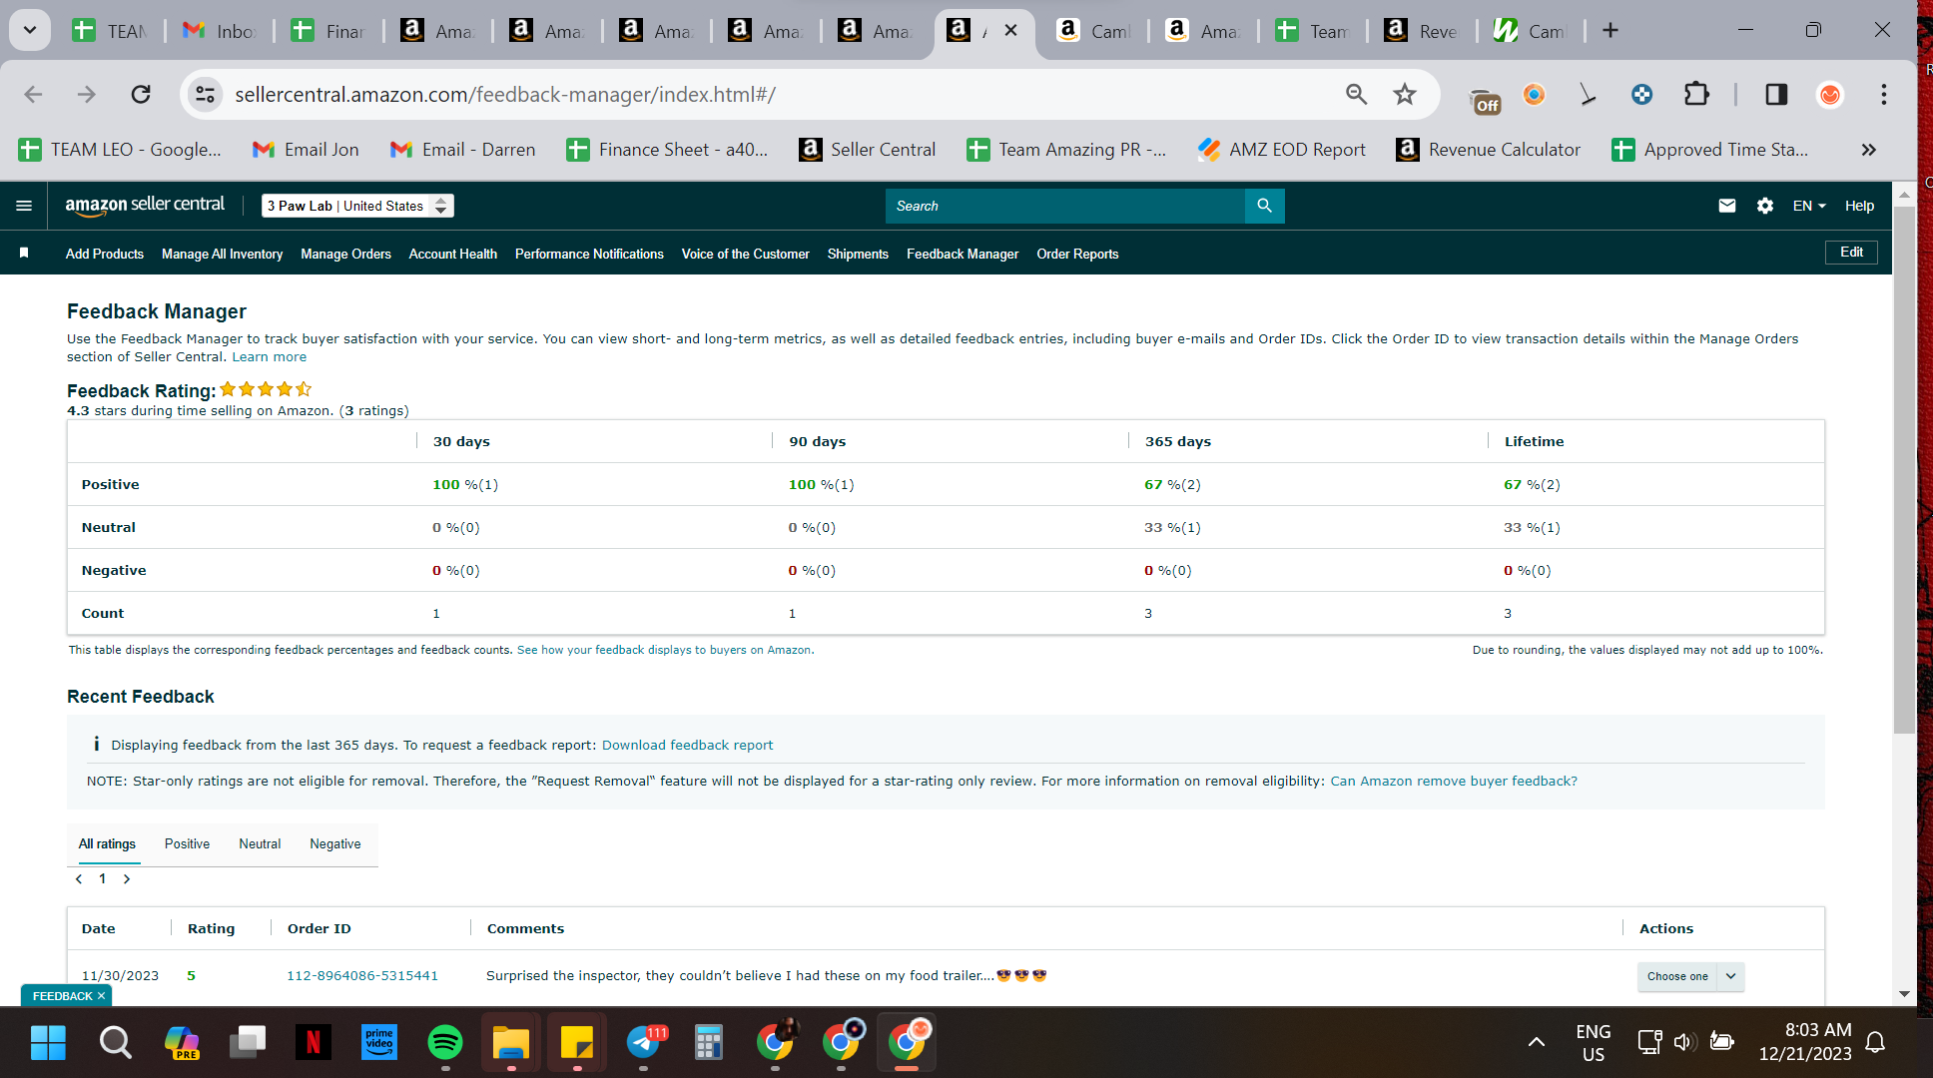The image size is (1933, 1078).
Task: Go back to the previous page
Action: coord(33,94)
